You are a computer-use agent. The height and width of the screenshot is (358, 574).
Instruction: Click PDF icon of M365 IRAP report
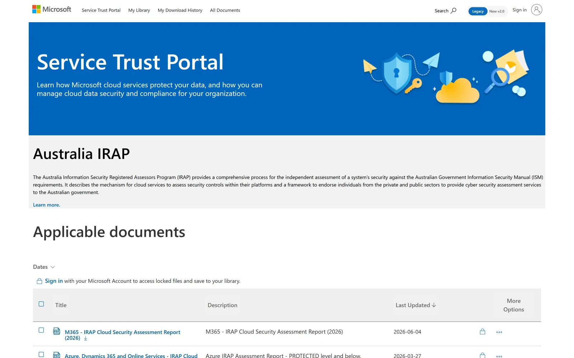[x=57, y=331]
